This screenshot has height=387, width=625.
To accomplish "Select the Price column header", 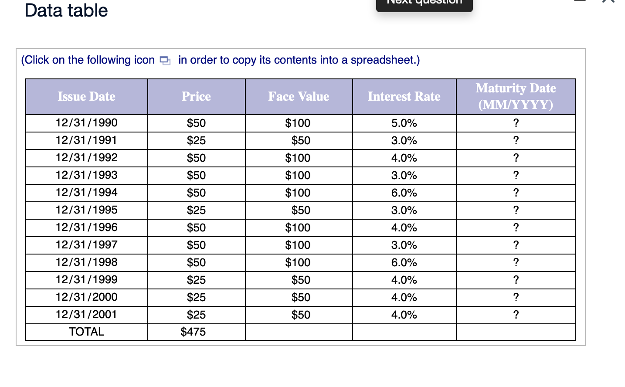I will point(196,96).
